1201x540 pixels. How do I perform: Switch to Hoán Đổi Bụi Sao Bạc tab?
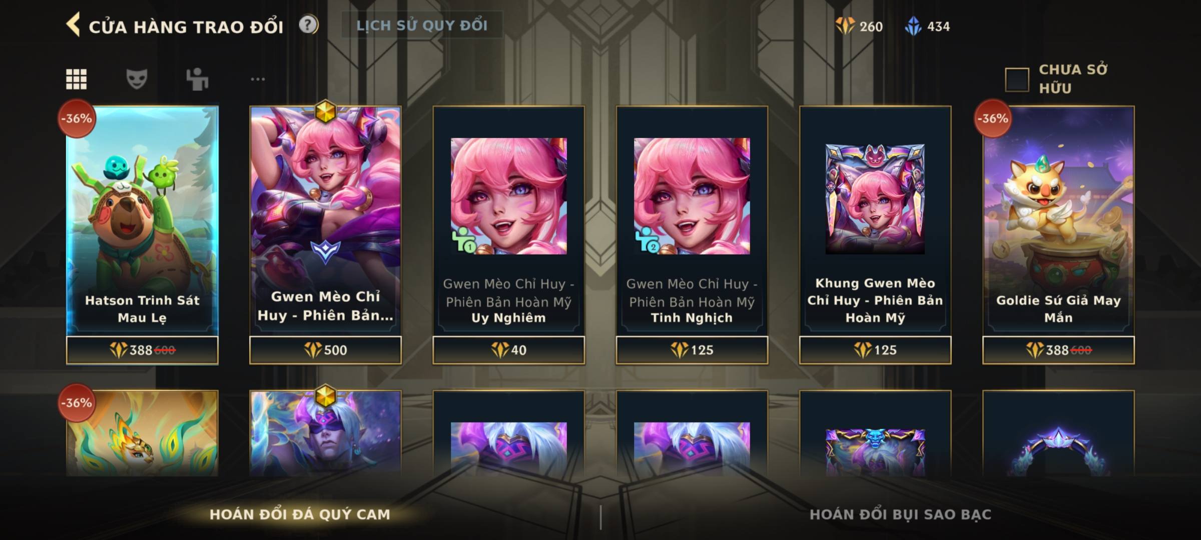(900, 514)
